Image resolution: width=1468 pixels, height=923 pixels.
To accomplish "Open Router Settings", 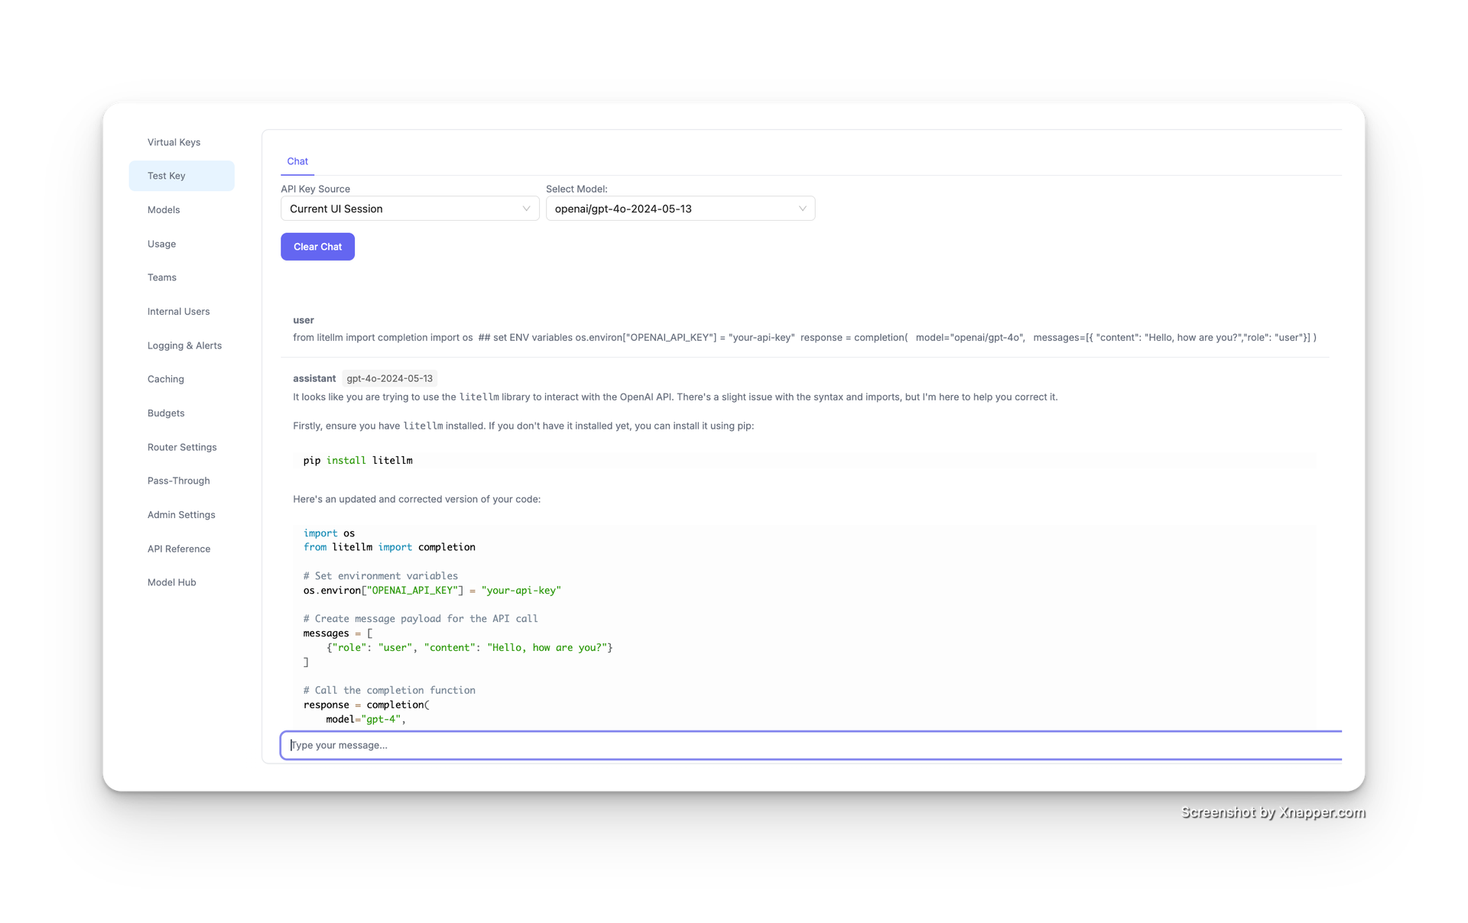I will [x=182, y=447].
